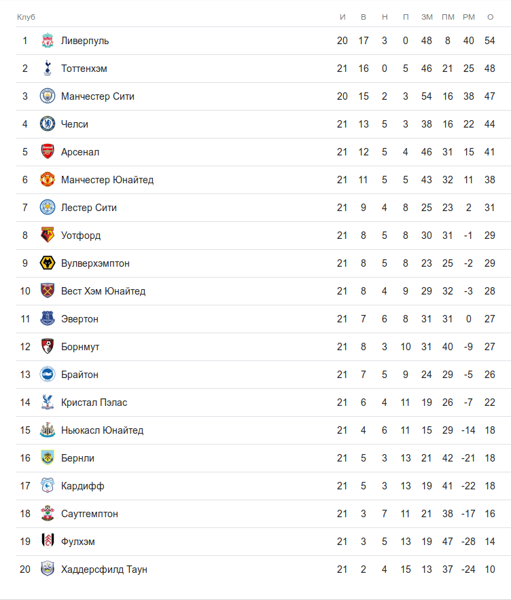Click the Liverpool club crest icon
511x600 pixels.
pos(47,41)
